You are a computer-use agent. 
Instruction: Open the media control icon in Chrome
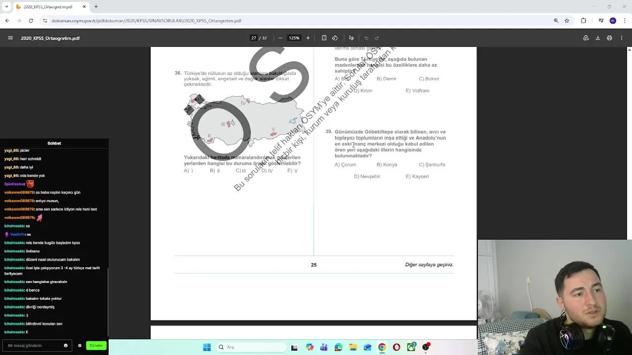tap(601, 21)
